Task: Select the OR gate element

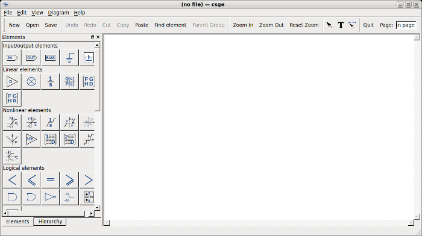Action: pos(31,197)
